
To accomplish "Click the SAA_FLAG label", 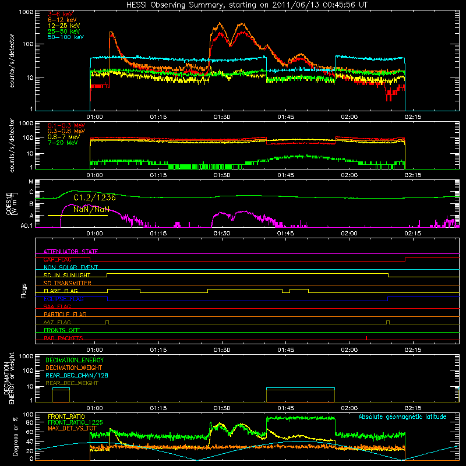I will click(x=57, y=306).
